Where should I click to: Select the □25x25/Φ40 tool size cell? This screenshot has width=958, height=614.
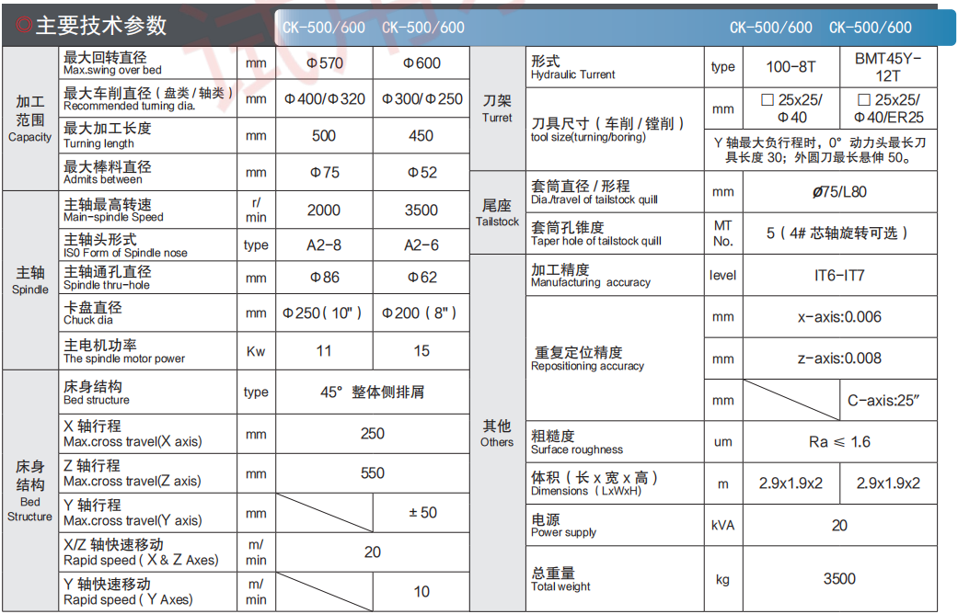coord(791,108)
